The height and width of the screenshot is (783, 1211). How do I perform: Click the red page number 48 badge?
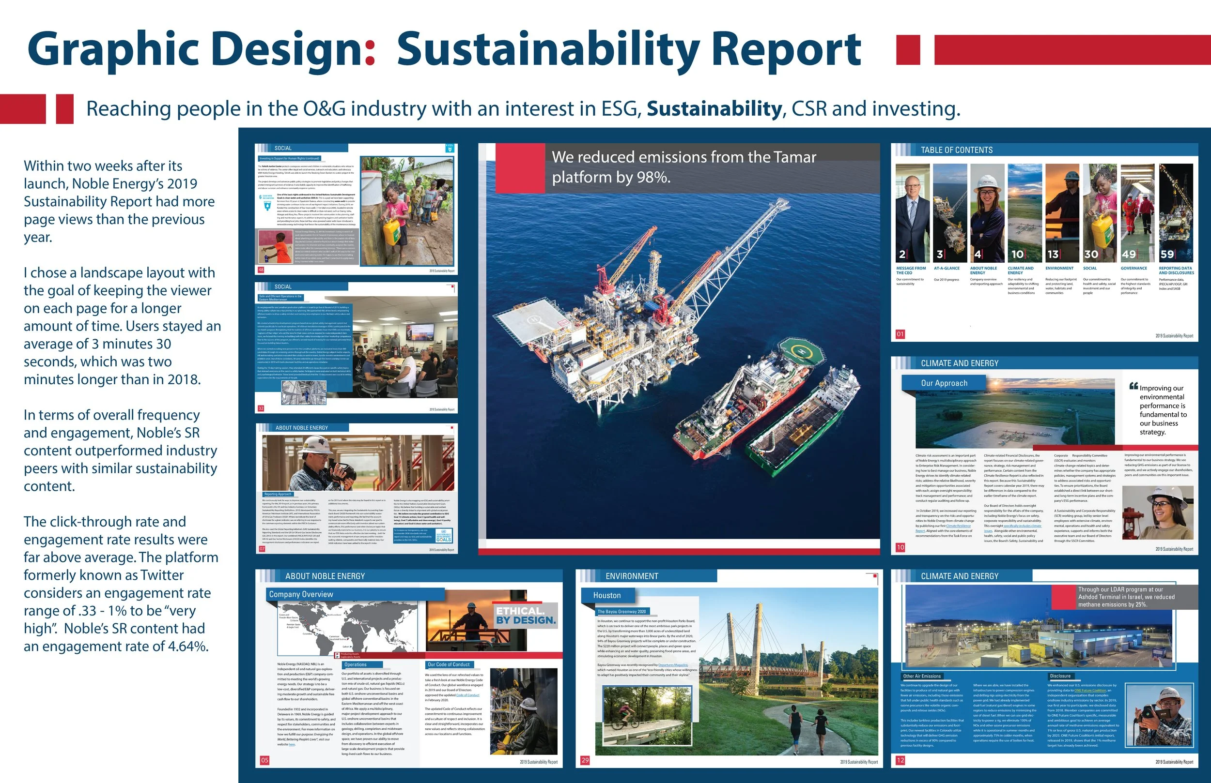click(x=262, y=270)
